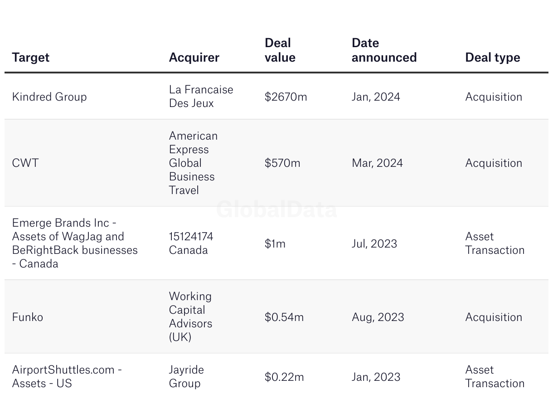
Task: Click the Mar, 2024 date cell
Action: pos(377,163)
